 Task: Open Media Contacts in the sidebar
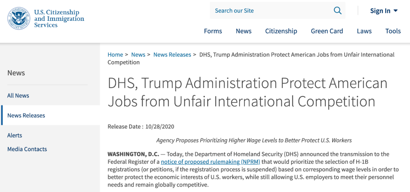pos(27,149)
